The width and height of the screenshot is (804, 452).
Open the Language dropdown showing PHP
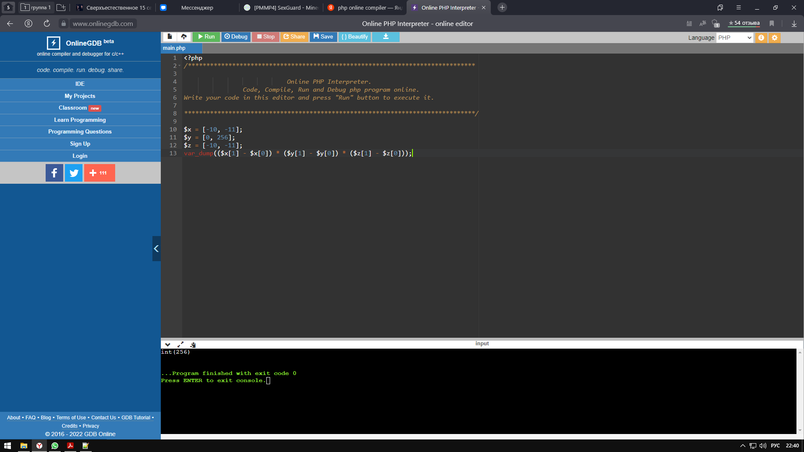tap(735, 38)
